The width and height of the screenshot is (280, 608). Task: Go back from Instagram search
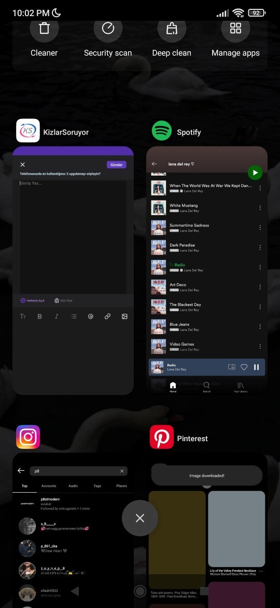click(x=21, y=470)
